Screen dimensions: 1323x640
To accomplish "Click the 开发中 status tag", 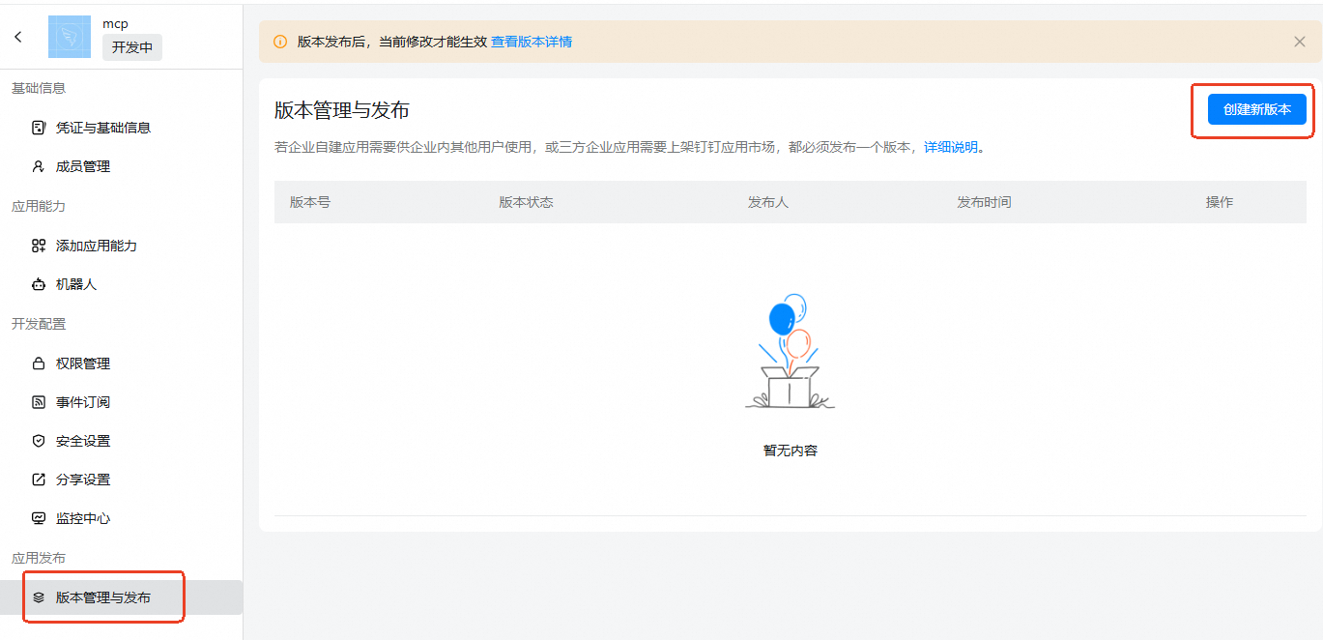I will click(x=132, y=47).
